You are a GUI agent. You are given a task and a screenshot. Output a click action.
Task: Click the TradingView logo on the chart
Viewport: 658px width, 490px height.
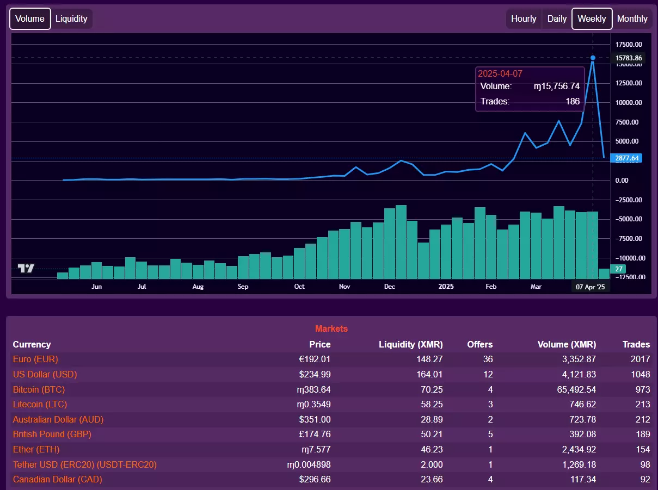[x=26, y=268]
